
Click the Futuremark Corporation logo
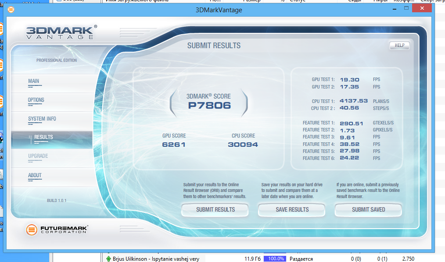click(x=57, y=230)
